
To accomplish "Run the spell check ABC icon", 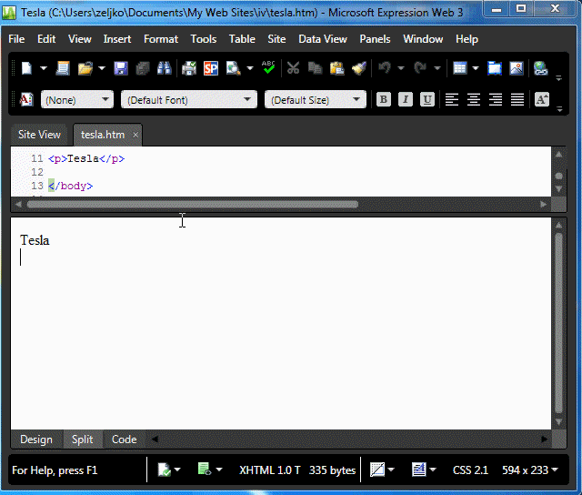I will (x=268, y=68).
